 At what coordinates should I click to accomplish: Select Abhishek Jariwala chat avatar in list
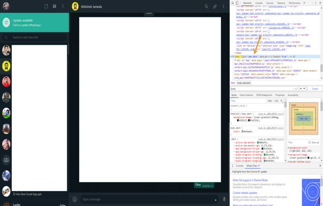tap(6, 66)
